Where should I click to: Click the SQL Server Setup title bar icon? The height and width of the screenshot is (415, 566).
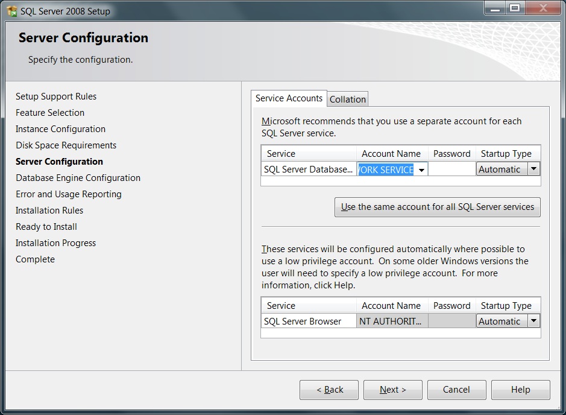coord(12,10)
